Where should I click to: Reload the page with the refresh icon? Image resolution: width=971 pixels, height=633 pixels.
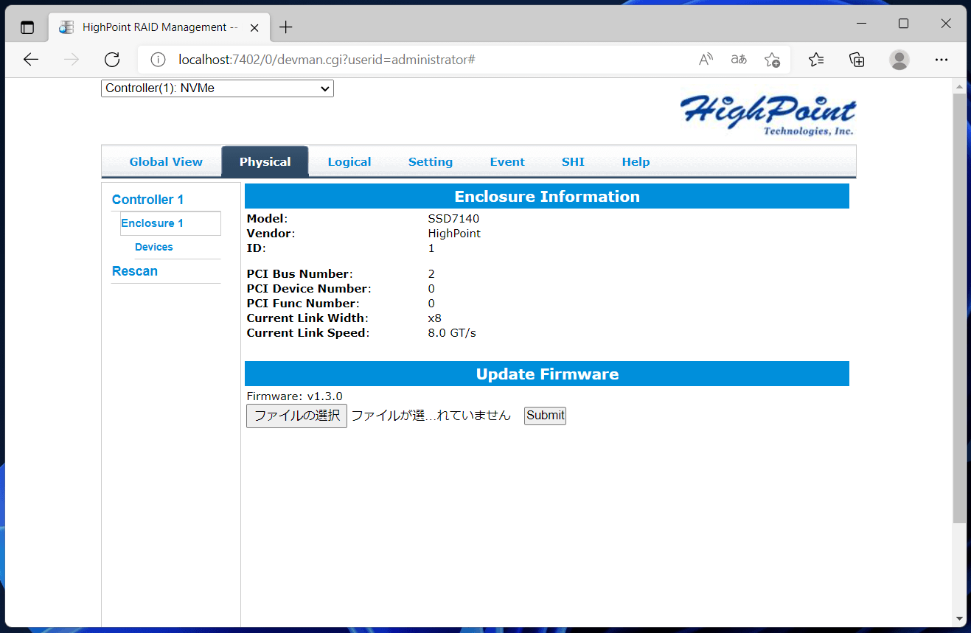pos(112,60)
